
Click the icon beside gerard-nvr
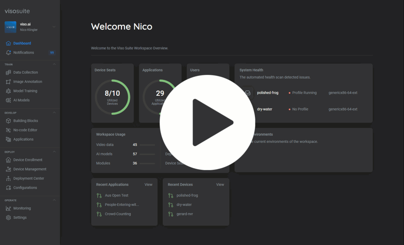pos(171,214)
